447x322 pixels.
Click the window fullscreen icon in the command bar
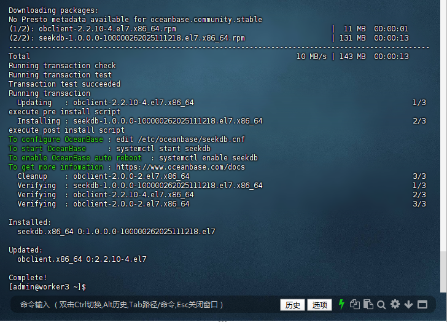[x=422, y=304]
